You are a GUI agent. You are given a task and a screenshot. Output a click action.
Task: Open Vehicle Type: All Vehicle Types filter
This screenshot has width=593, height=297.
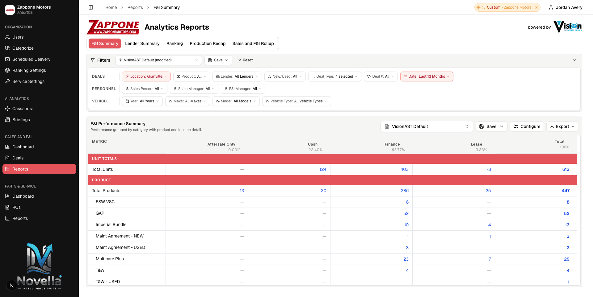click(296, 101)
